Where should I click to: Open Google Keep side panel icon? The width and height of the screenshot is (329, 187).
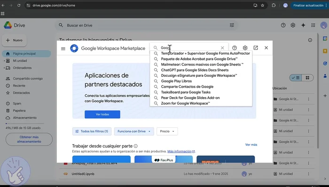pyautogui.click(x=325, y=51)
